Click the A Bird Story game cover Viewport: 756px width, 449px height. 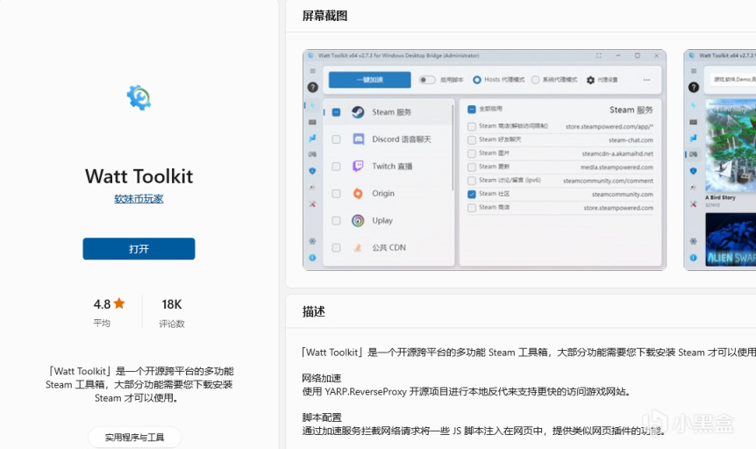pyautogui.click(x=731, y=146)
